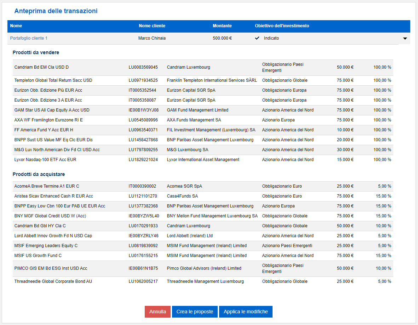Click 20.000 € amount for BNPP Sust
Viewport: 418px width, 325px height.
tap(345, 140)
